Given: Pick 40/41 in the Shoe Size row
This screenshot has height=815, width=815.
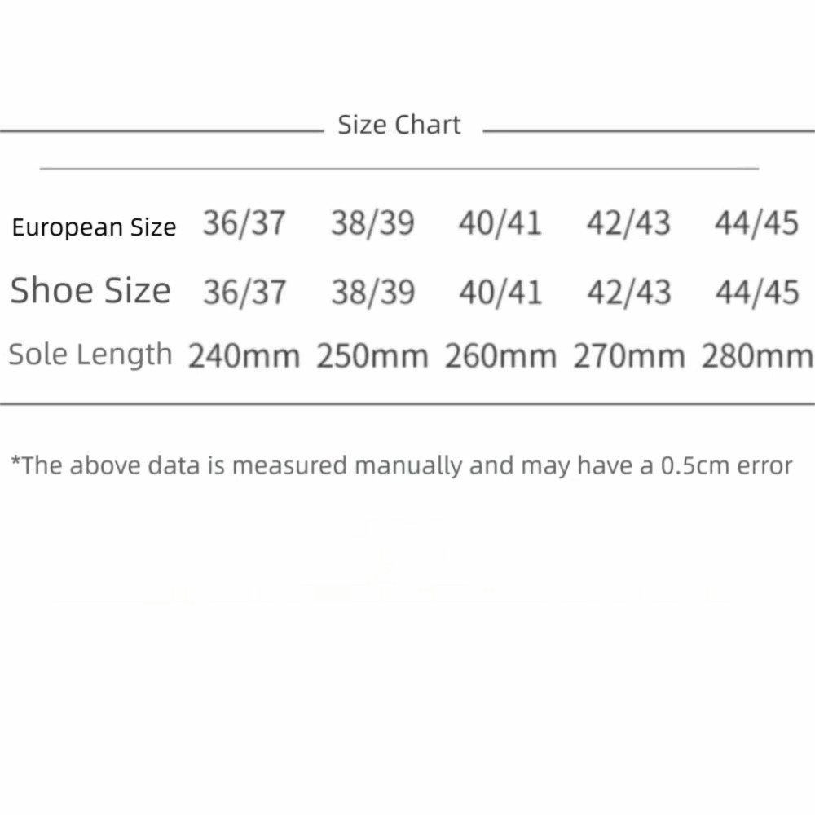Looking at the screenshot, I should tap(500, 292).
